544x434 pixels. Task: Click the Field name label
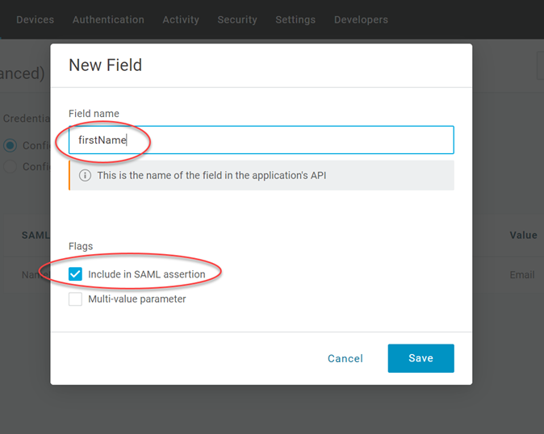[94, 114]
